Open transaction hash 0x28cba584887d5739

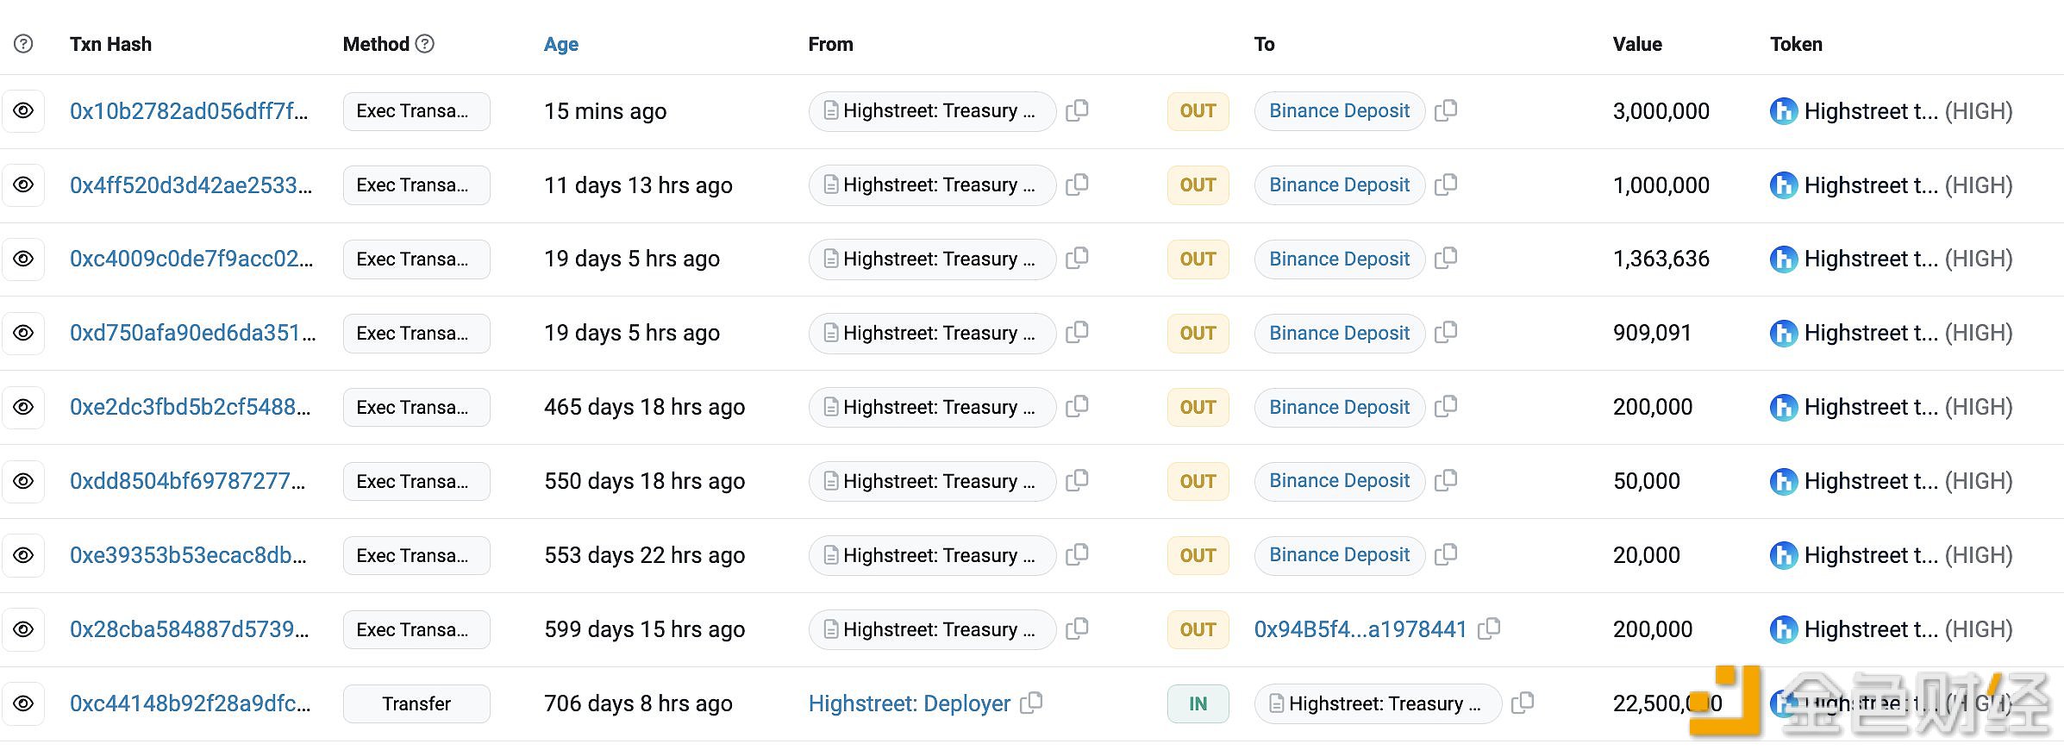pos(190,629)
